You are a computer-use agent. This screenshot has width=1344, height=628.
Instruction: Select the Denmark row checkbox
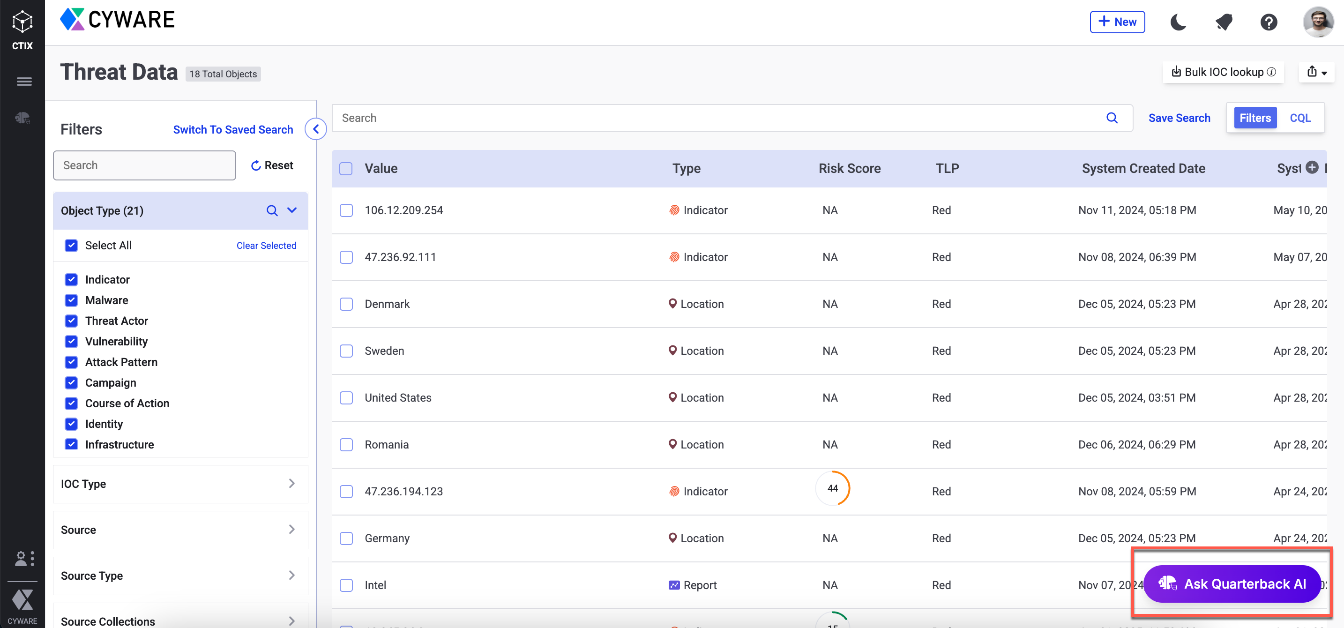(x=346, y=304)
